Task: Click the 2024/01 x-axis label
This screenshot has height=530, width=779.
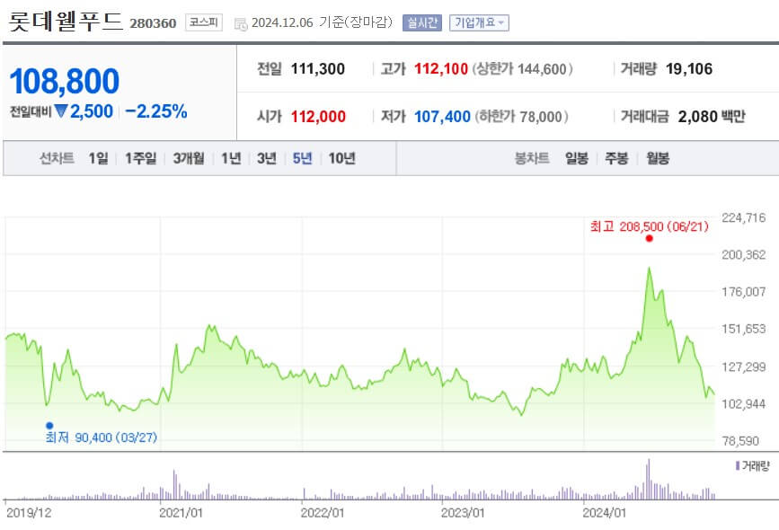Action: 604,513
